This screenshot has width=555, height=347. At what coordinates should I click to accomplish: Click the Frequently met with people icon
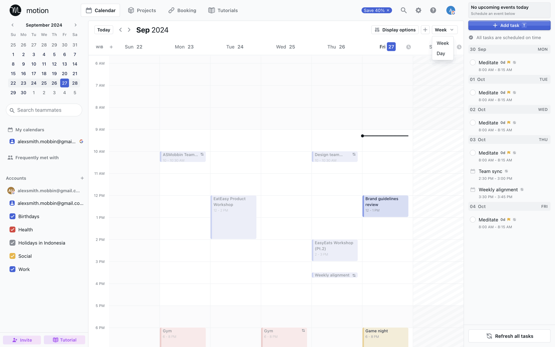(x=10, y=158)
